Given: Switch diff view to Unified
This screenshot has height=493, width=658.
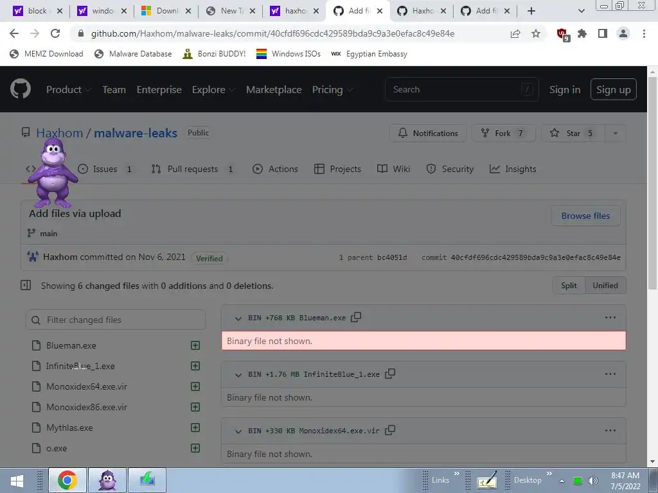Looking at the screenshot, I should tap(605, 286).
